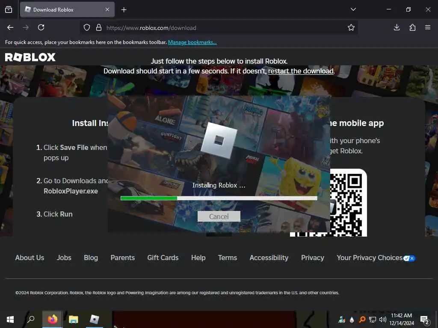The height and width of the screenshot is (328, 438).
Task: Open the Jobs footer link
Action: [64, 258]
